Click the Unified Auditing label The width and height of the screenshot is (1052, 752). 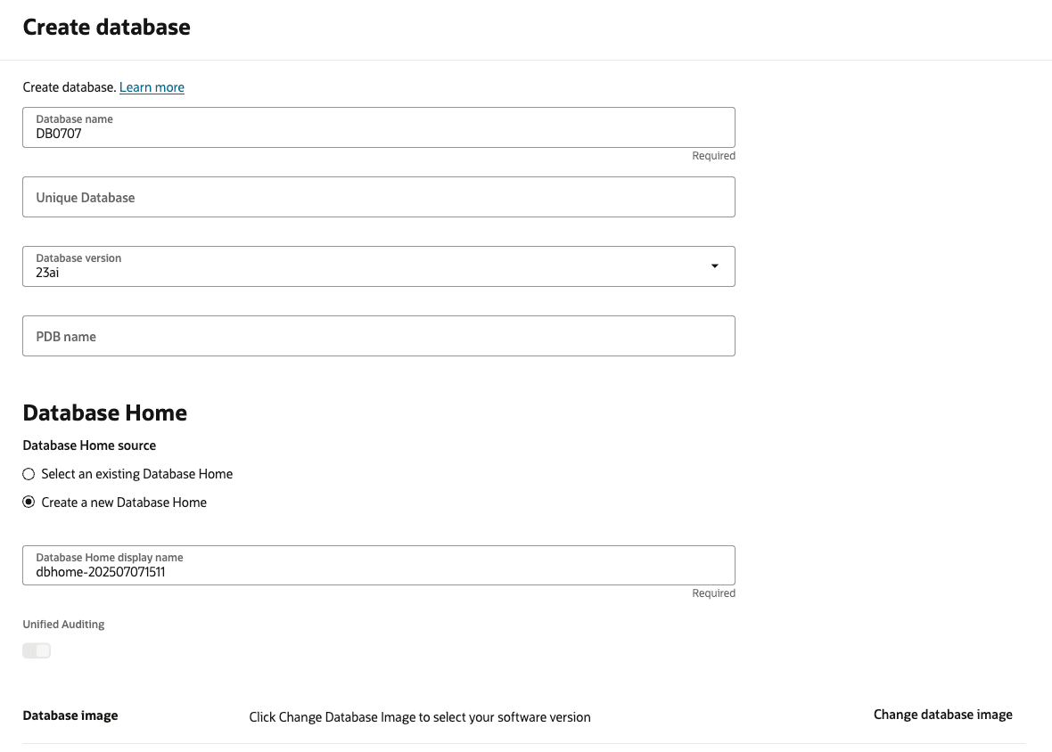[63, 624]
